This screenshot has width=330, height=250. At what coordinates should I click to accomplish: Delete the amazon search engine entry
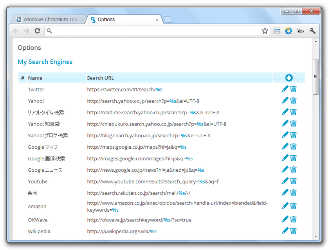pyautogui.click(x=293, y=206)
